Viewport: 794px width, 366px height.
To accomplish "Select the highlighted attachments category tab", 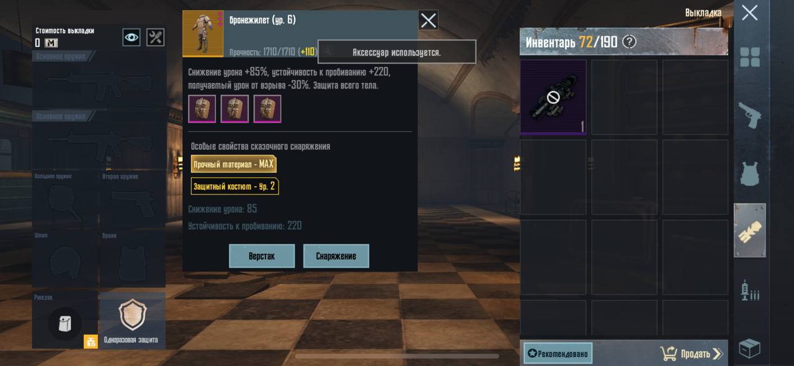I will pyautogui.click(x=749, y=230).
